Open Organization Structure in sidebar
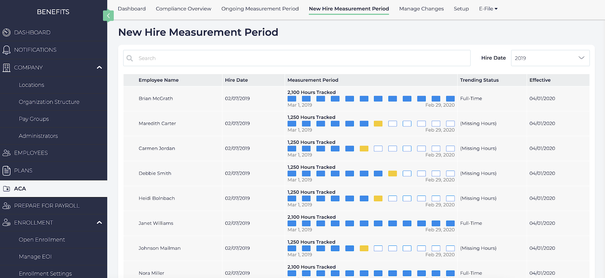 [x=49, y=102]
